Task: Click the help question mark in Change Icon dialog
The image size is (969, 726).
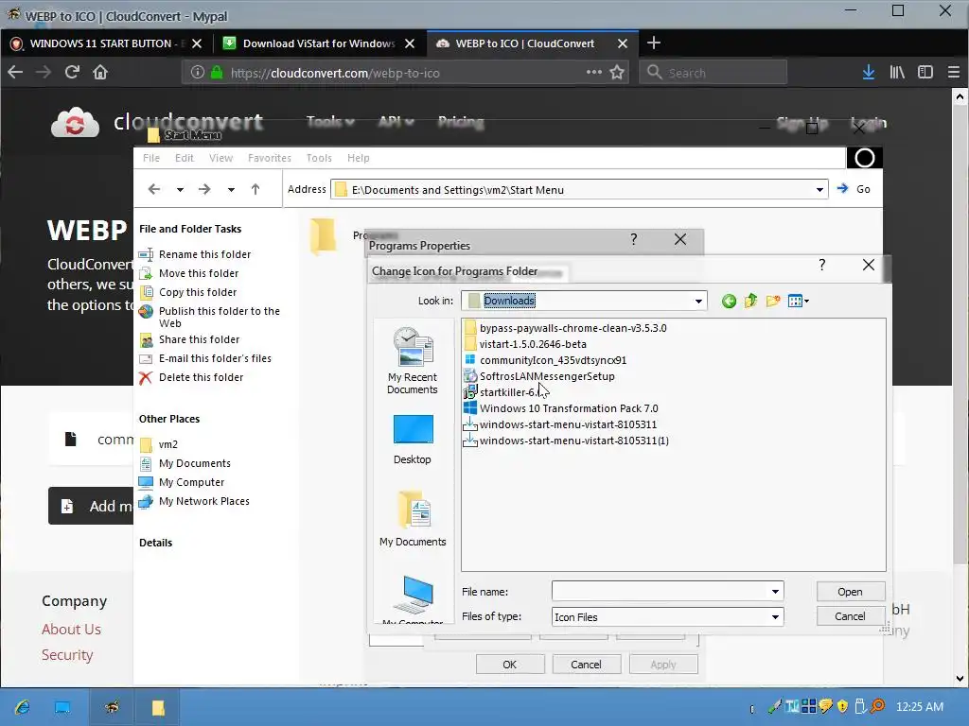Action: tap(822, 265)
